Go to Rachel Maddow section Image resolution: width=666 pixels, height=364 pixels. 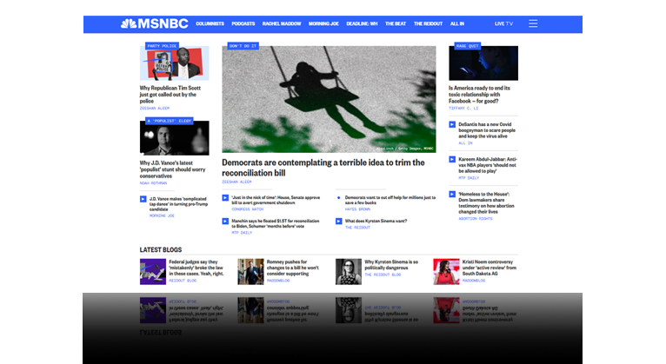282,23
